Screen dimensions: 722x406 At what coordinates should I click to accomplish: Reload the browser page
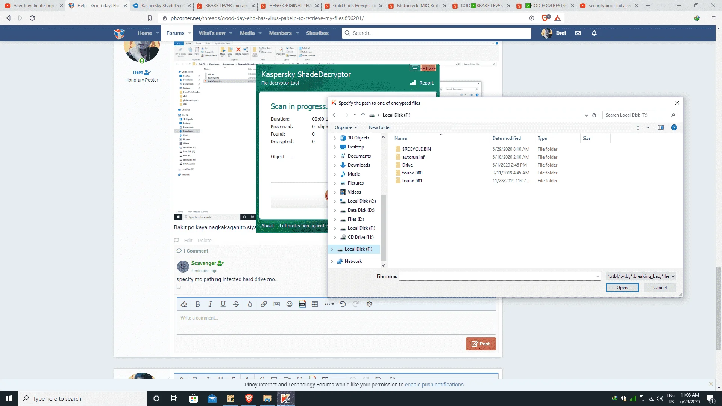click(x=32, y=18)
